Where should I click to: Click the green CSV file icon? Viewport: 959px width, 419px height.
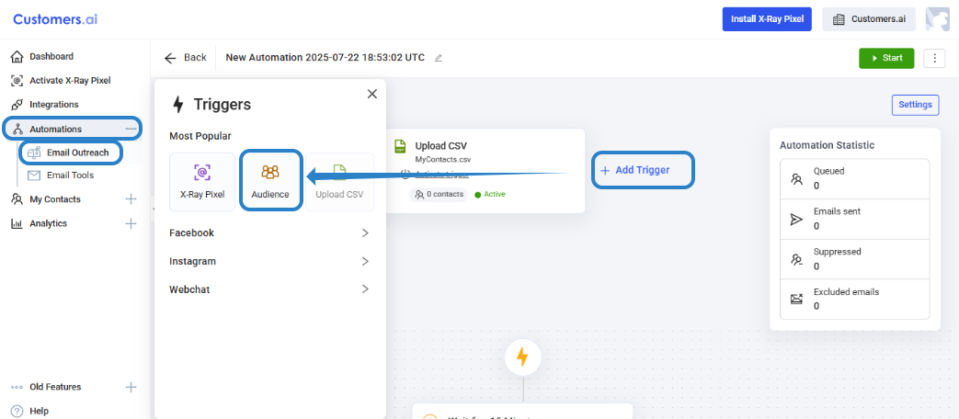[401, 146]
